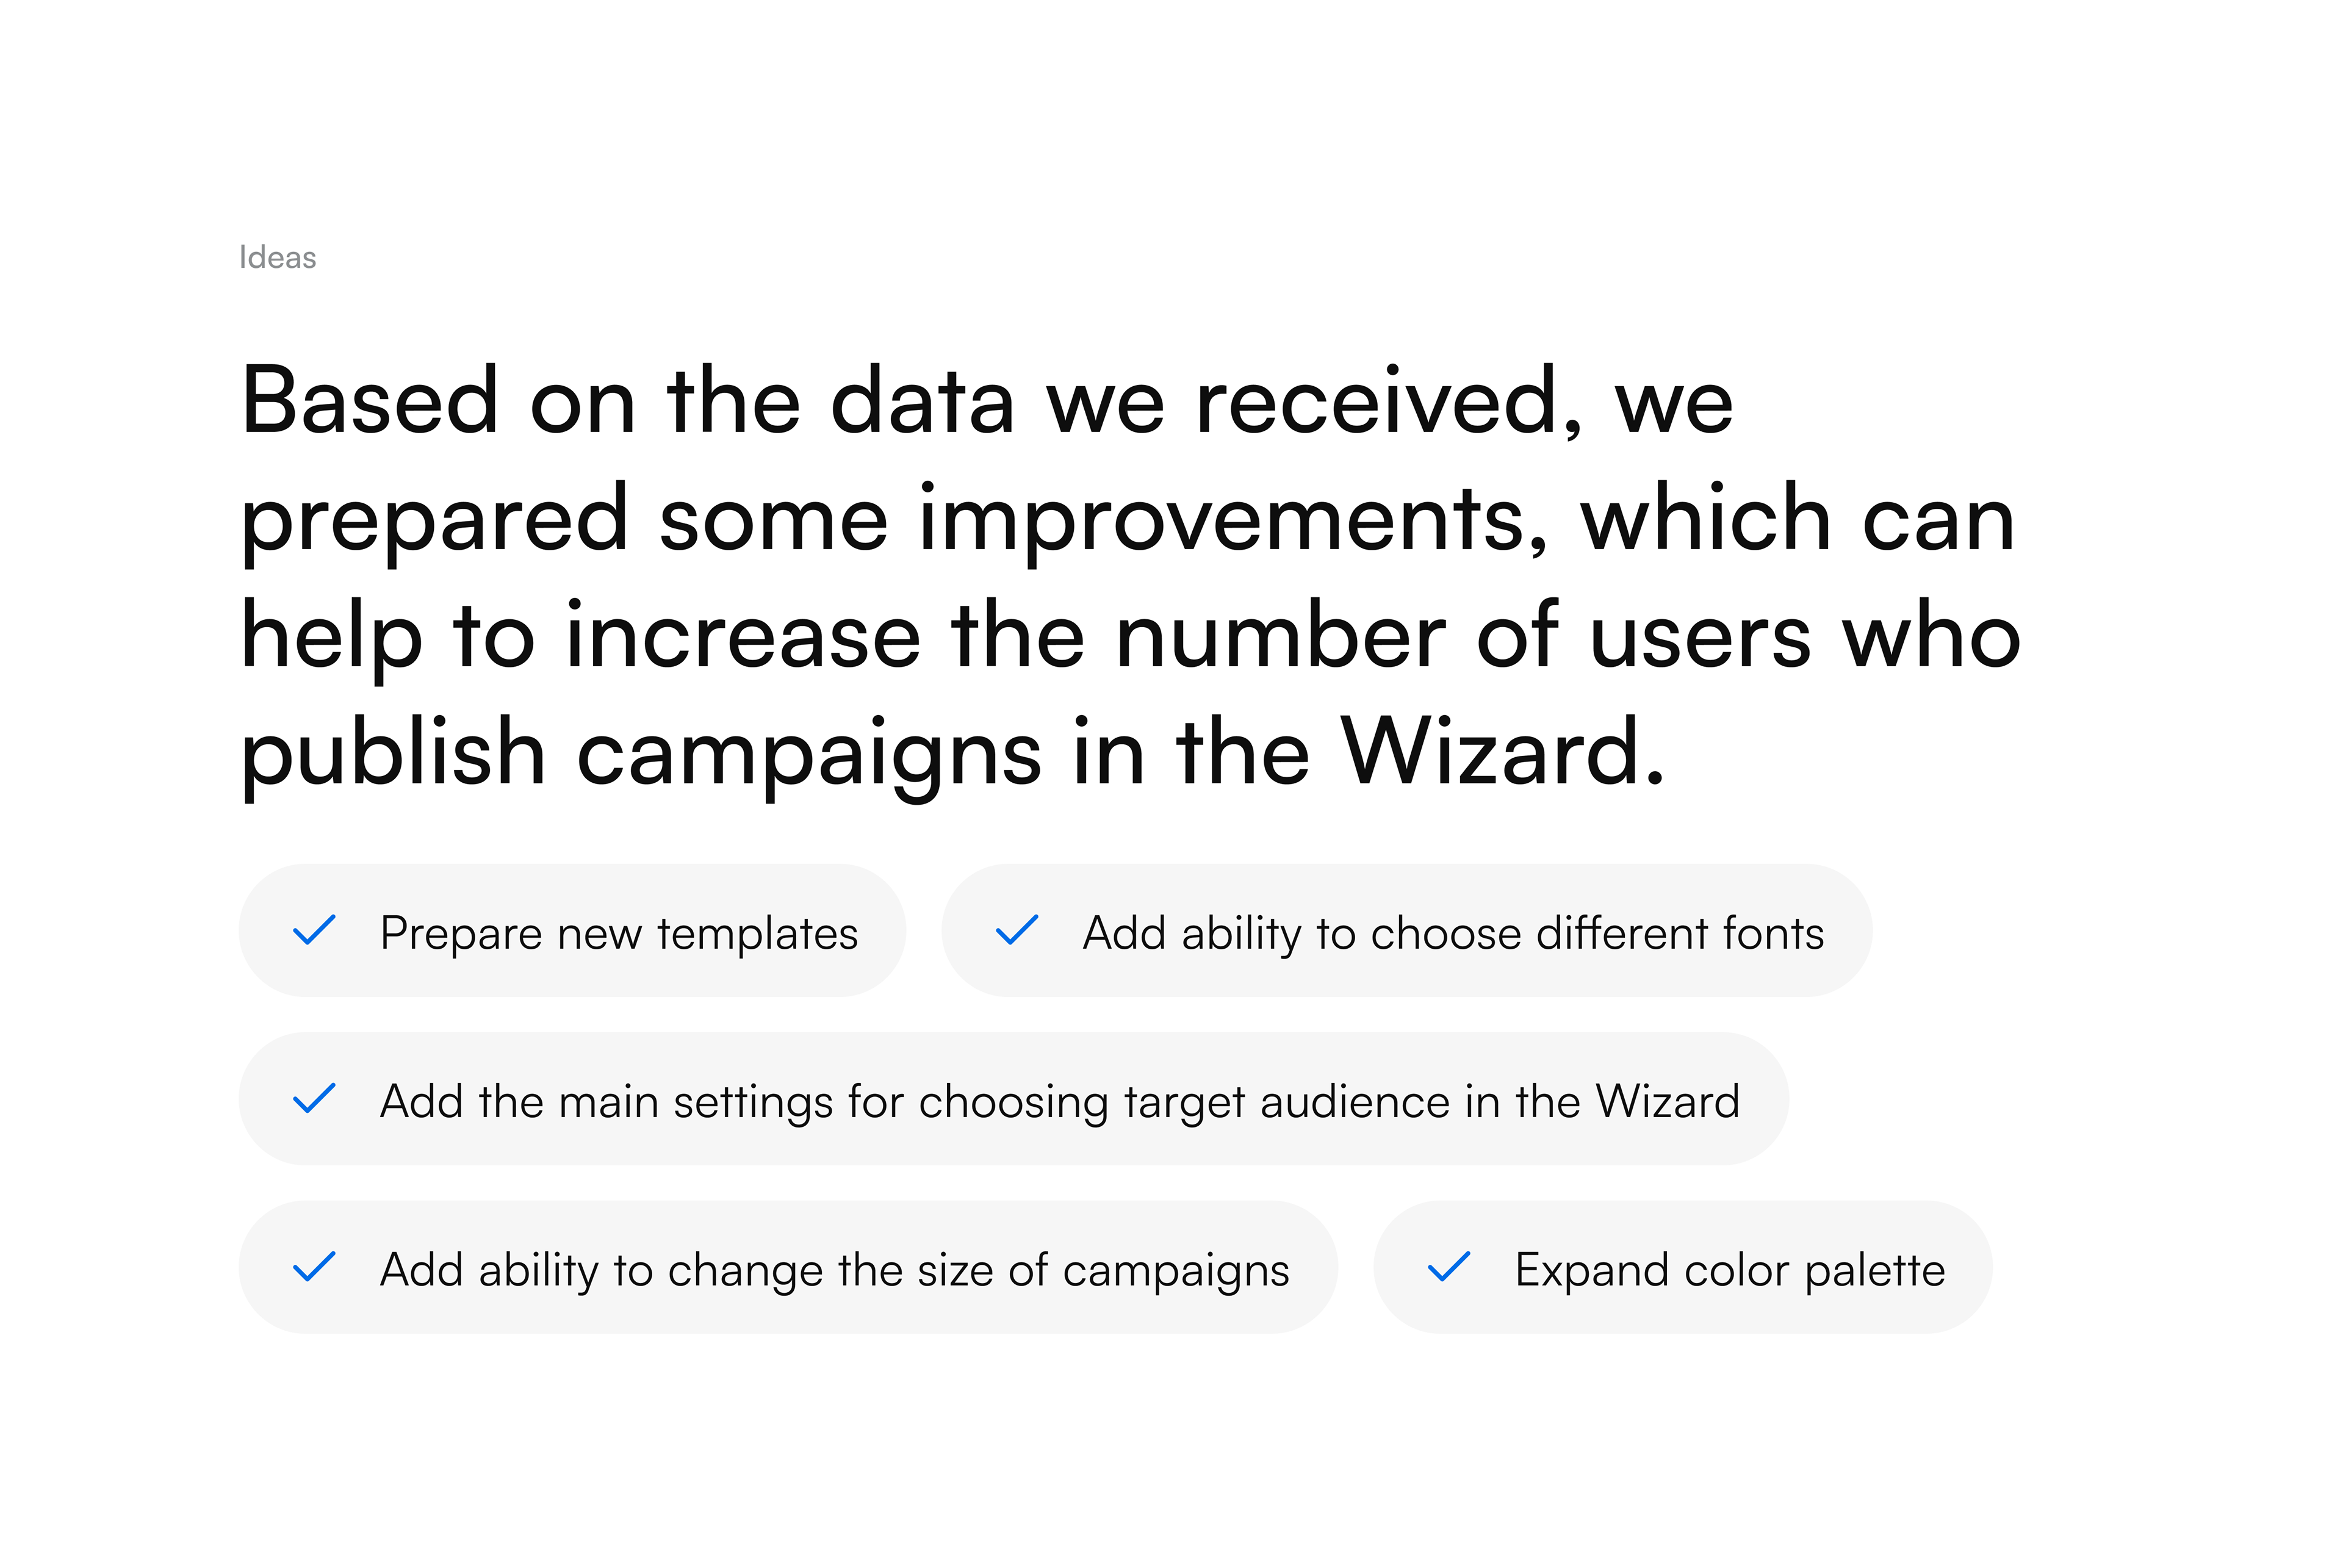Image resolution: width=2343 pixels, height=1568 pixels.
Task: Toggle the check next to Expand color palette
Action: tap(1449, 1267)
